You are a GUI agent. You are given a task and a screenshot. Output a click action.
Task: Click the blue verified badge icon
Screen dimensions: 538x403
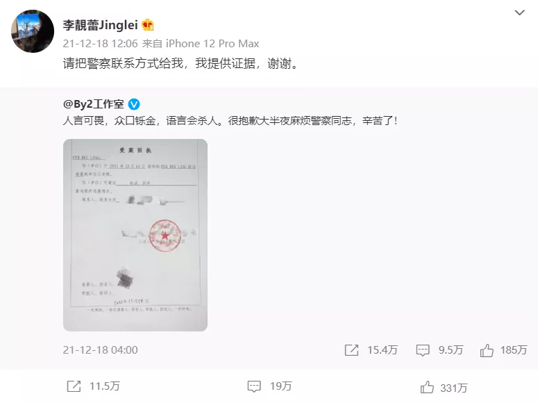(134, 104)
